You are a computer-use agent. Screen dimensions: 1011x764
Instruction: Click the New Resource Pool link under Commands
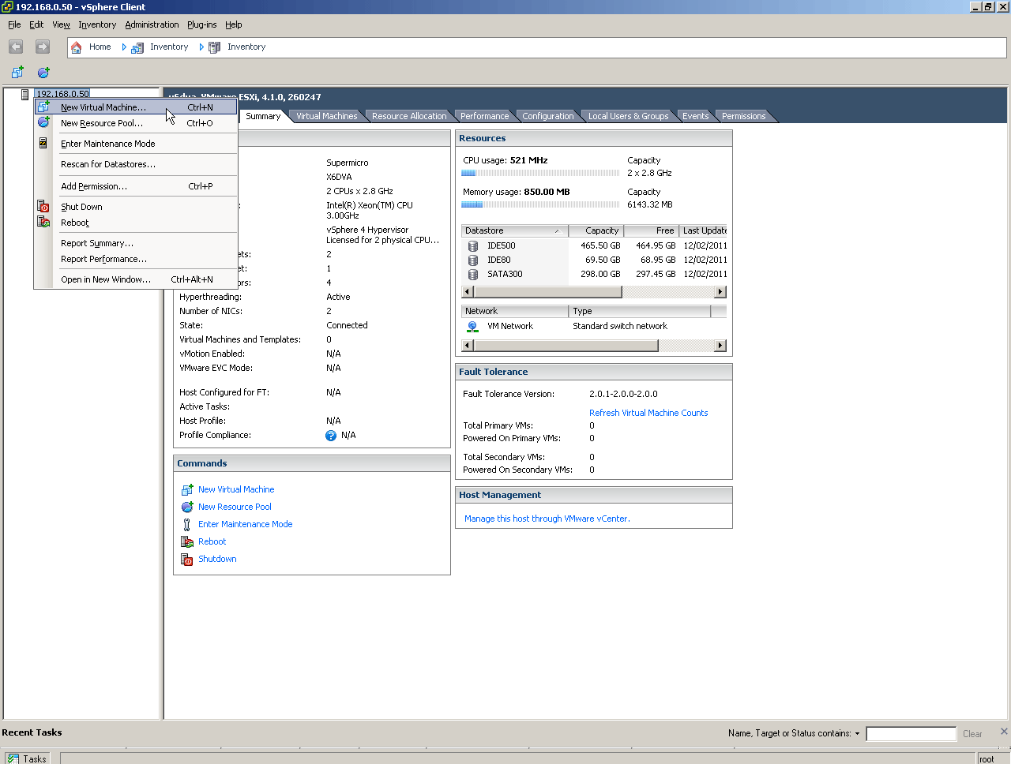pos(235,507)
